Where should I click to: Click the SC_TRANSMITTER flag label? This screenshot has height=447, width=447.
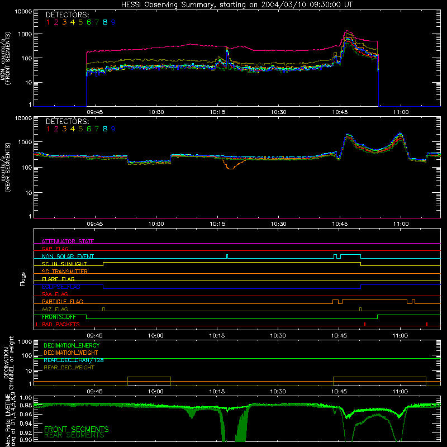64,271
